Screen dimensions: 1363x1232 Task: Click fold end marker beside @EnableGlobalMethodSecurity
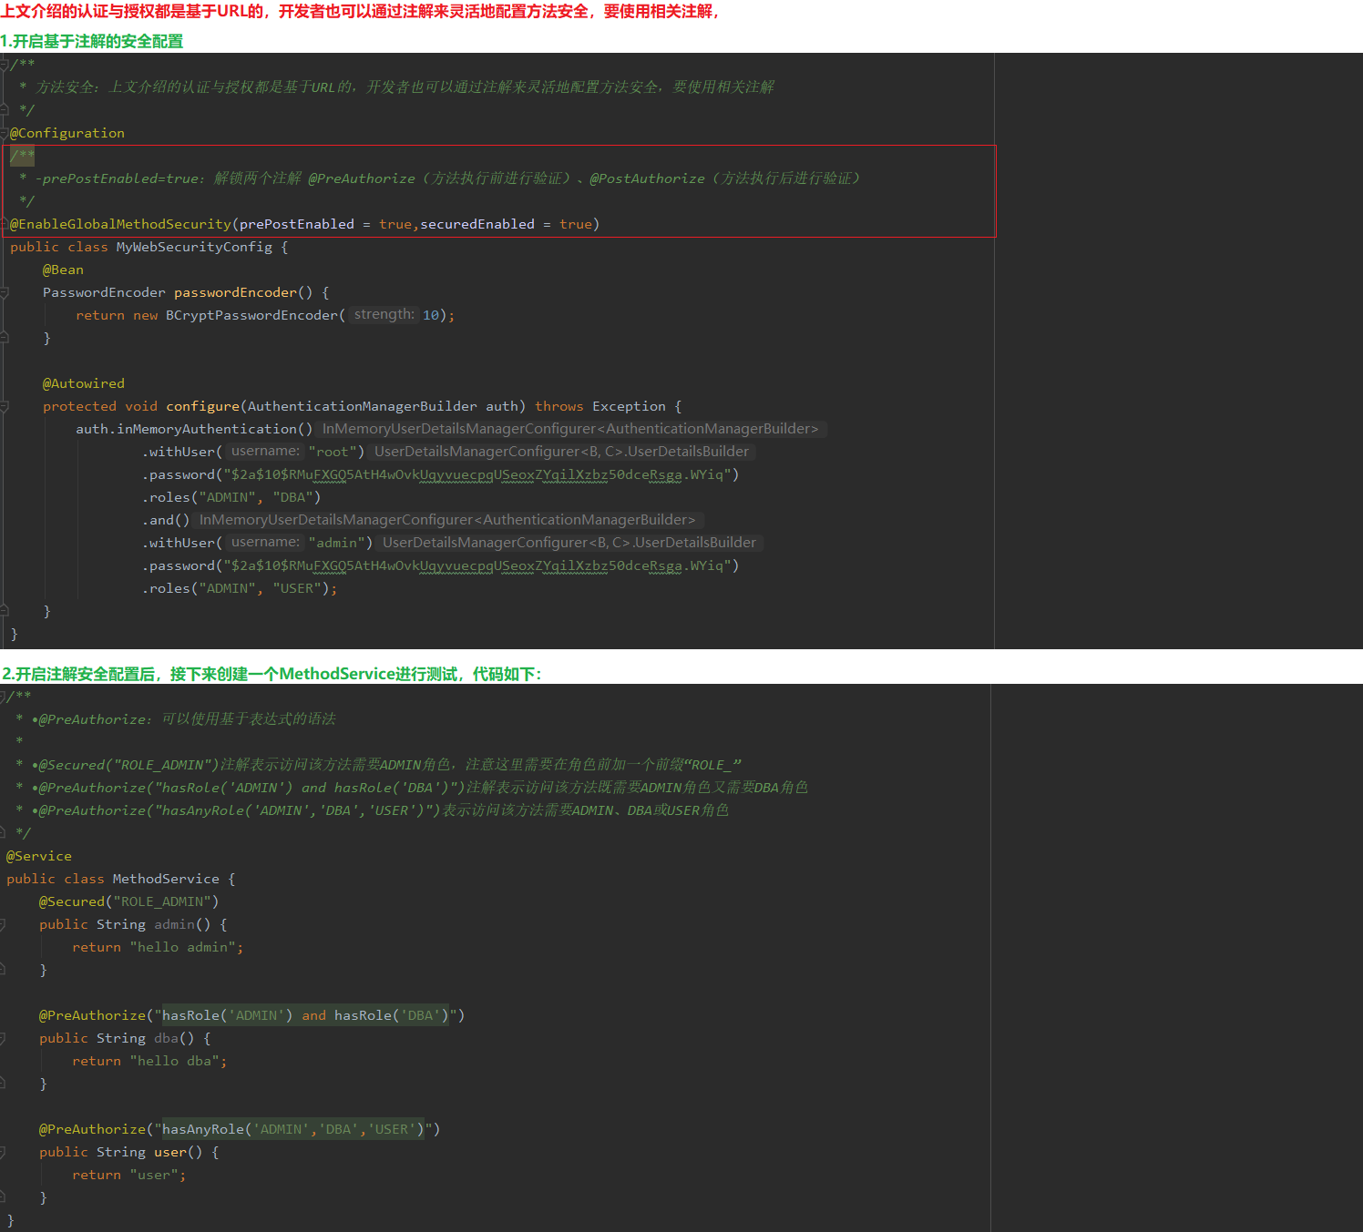pyautogui.click(x=5, y=224)
